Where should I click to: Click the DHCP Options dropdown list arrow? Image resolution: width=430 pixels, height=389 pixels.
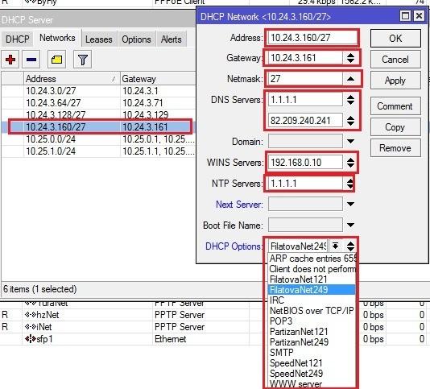pos(335,246)
